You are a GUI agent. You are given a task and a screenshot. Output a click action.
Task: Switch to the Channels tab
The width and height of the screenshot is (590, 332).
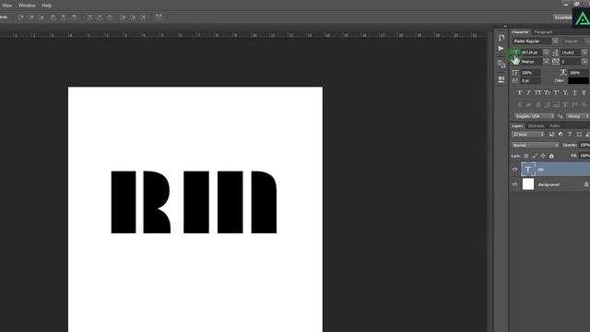pyautogui.click(x=537, y=125)
